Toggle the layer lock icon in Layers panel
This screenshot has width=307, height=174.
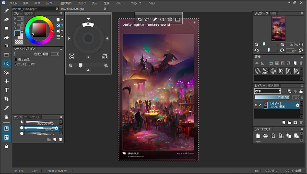[x=301, y=91]
